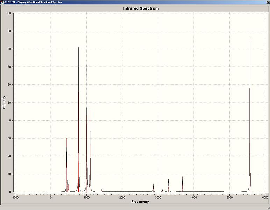Image resolution: width=270 pixels, height=210 pixels.
Task: Click the '90' tick label on intensity axis
Action: [x=9, y=31]
